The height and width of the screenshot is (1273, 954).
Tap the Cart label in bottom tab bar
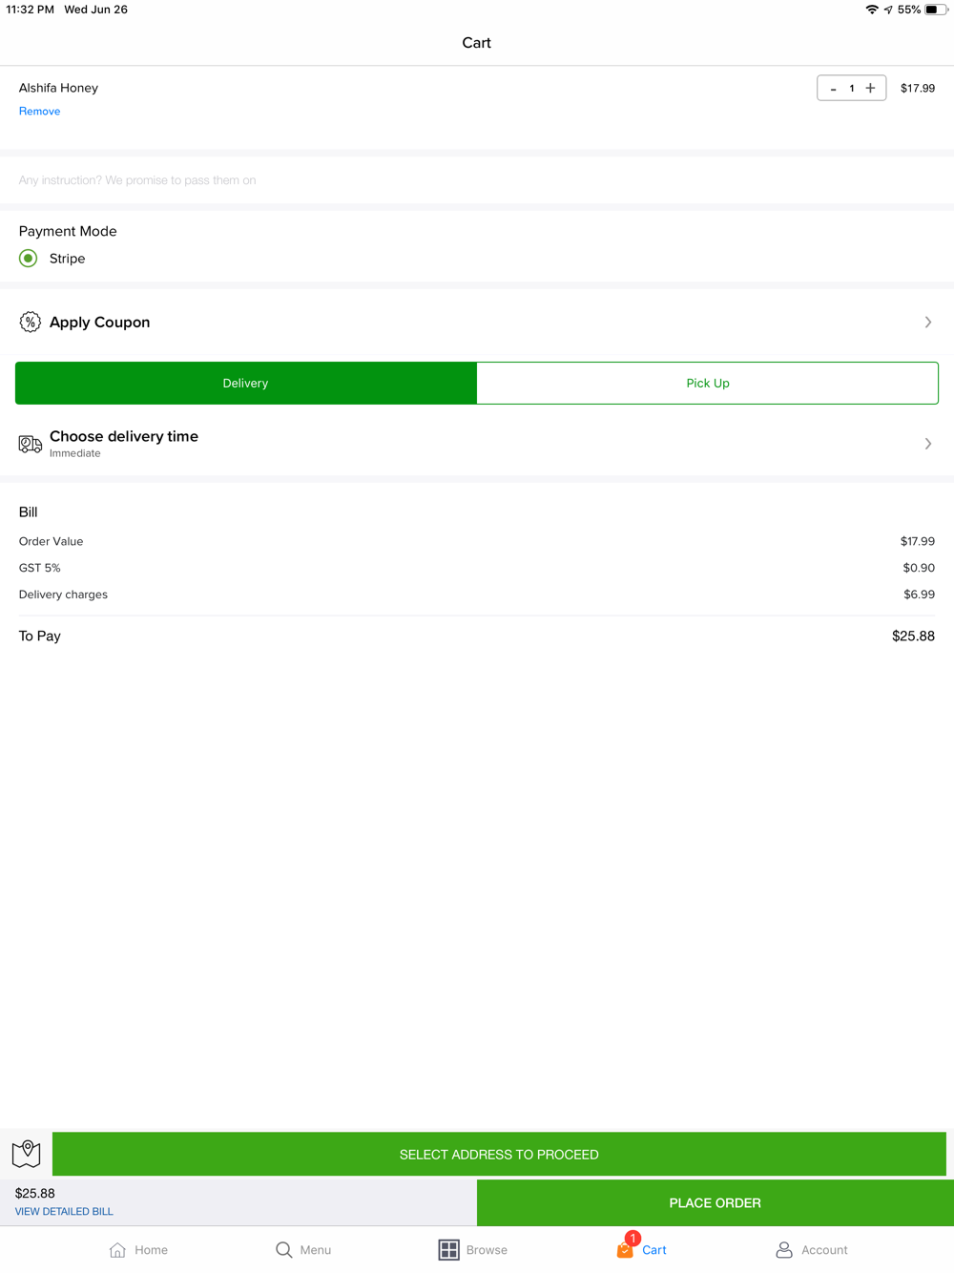(654, 1250)
